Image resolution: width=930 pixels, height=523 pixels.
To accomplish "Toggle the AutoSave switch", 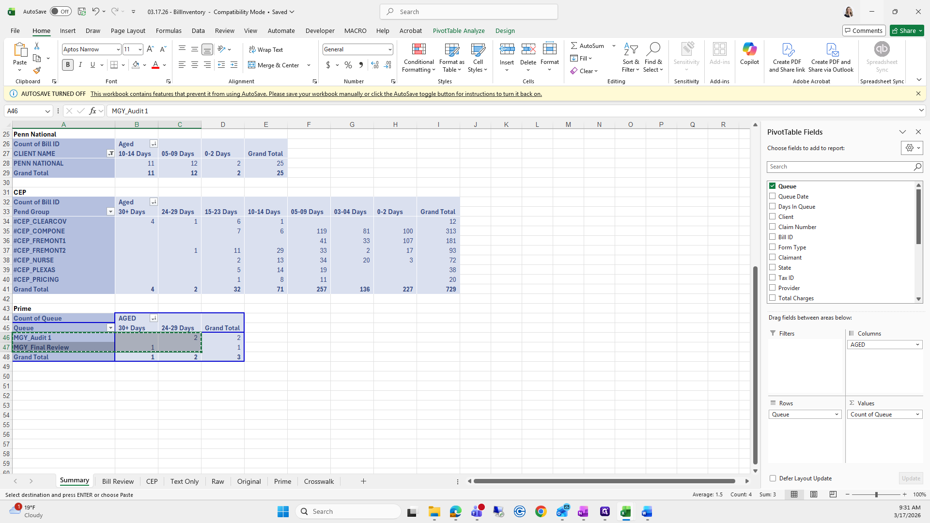I will tap(61, 12).
